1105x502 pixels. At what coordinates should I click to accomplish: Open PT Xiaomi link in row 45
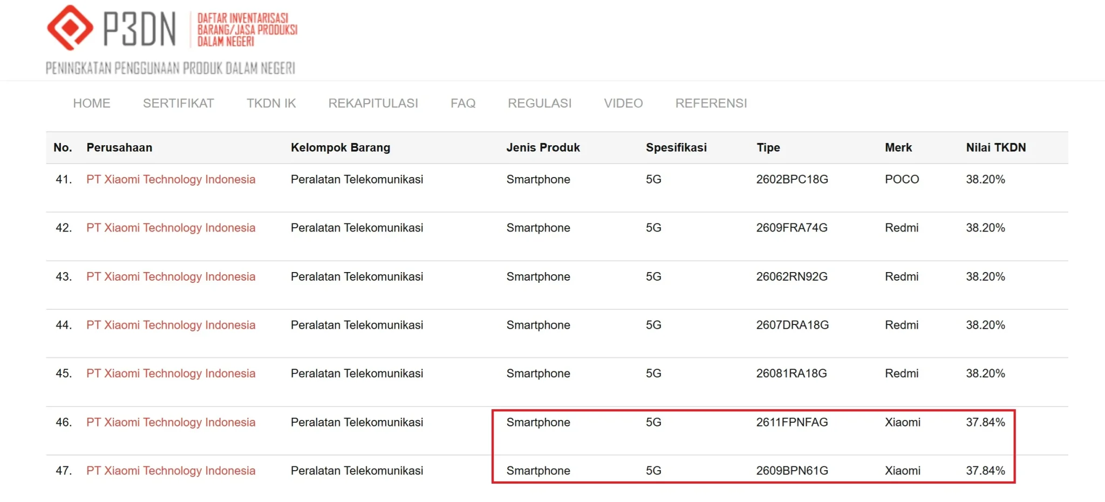[x=171, y=374]
